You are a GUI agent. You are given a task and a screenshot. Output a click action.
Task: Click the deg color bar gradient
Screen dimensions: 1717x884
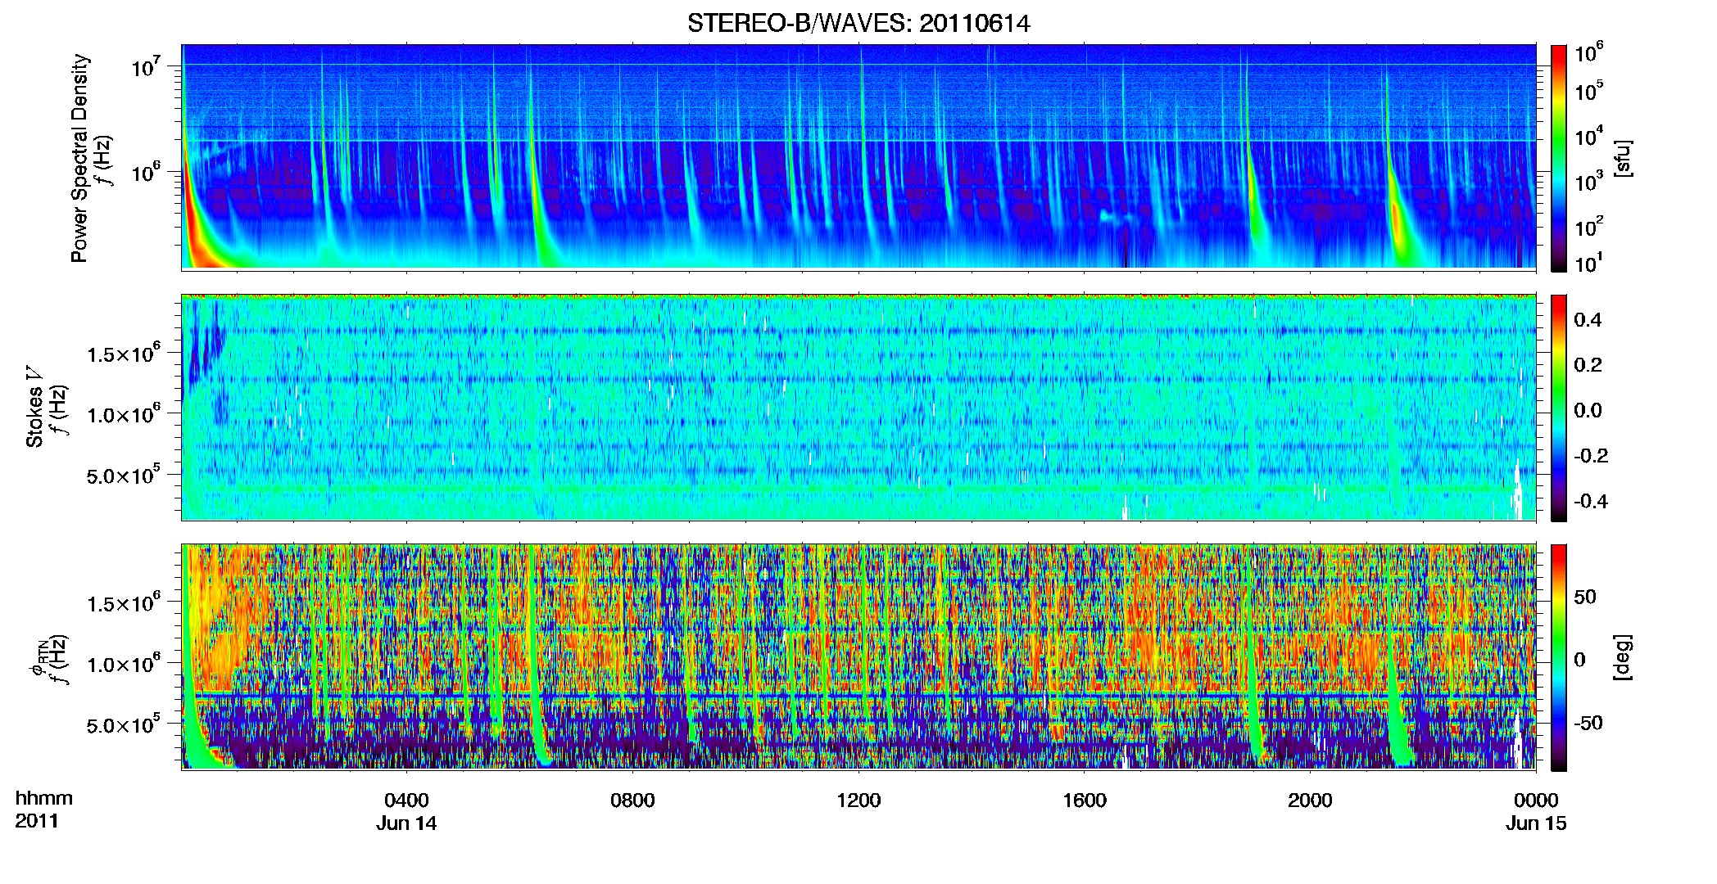click(x=1559, y=658)
